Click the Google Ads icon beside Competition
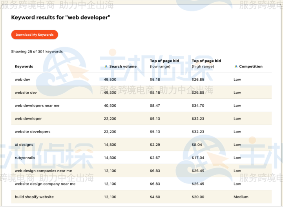This screenshot has width=283, height=207. pyautogui.click(x=236, y=67)
